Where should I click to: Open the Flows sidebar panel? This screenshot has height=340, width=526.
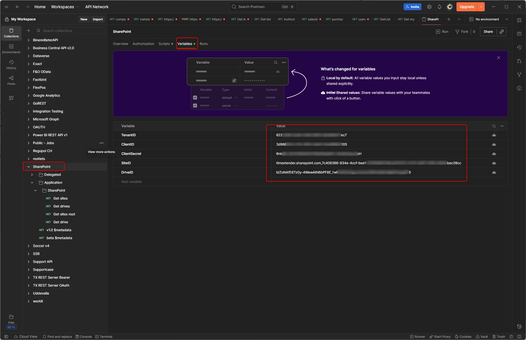pyautogui.click(x=11, y=80)
